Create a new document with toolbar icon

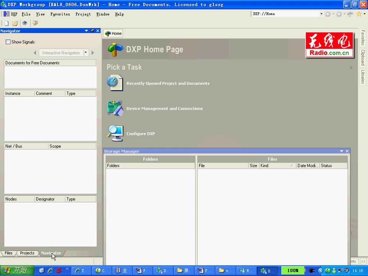(7, 23)
